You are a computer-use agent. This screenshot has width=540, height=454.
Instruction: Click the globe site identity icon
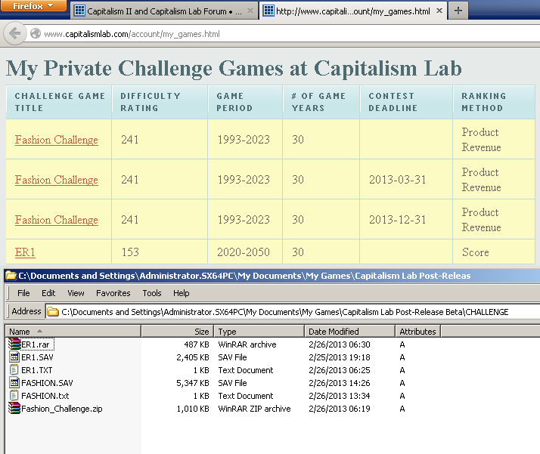click(36, 34)
